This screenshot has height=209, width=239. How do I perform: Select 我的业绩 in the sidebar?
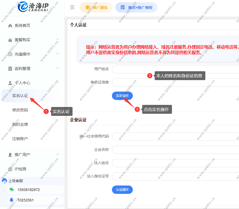pos(20,124)
